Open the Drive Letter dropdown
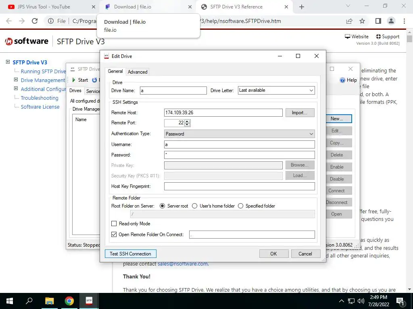This screenshot has height=309, width=413. 276,91
